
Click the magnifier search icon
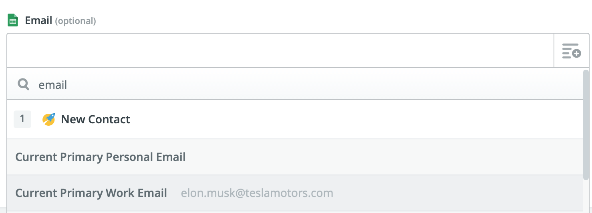pyautogui.click(x=24, y=84)
